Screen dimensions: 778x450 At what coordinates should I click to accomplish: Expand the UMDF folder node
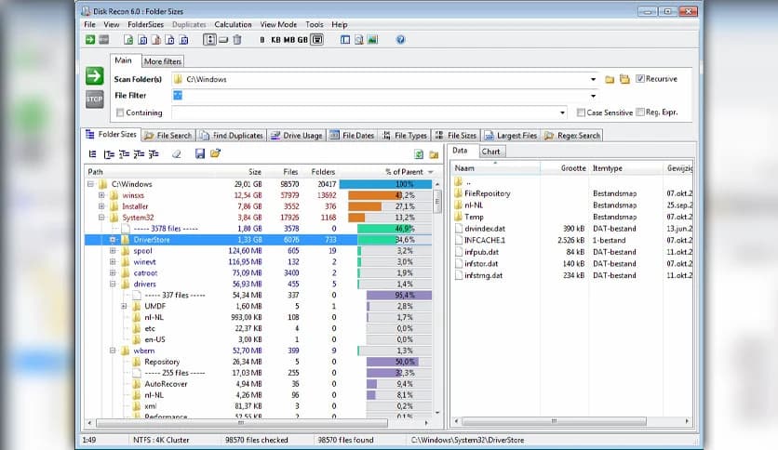(124, 306)
